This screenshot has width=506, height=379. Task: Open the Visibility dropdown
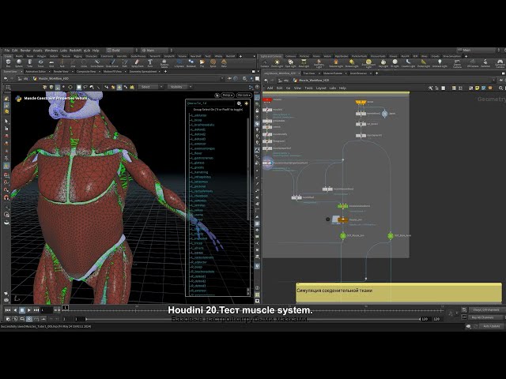click(x=179, y=87)
